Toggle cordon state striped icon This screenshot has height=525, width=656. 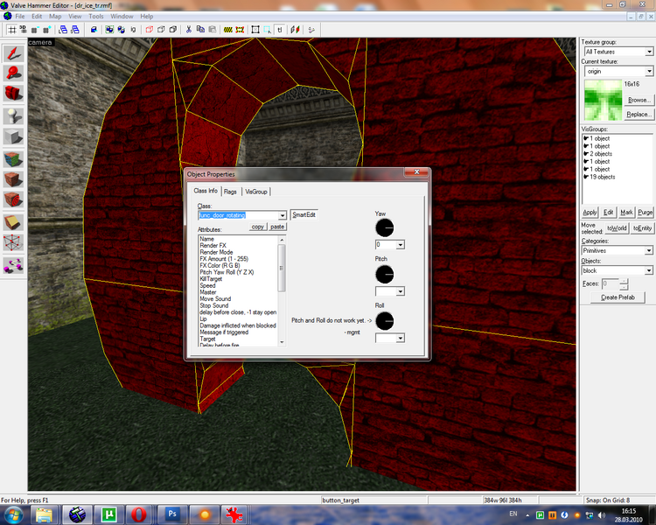pos(228,30)
